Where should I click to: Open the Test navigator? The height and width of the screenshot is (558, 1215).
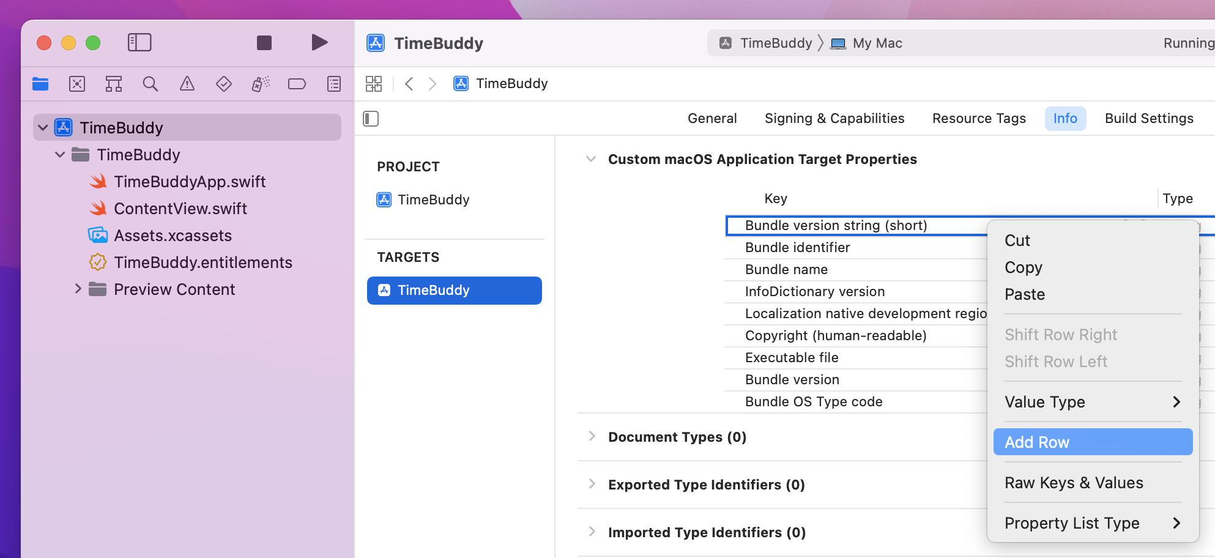pyautogui.click(x=223, y=84)
